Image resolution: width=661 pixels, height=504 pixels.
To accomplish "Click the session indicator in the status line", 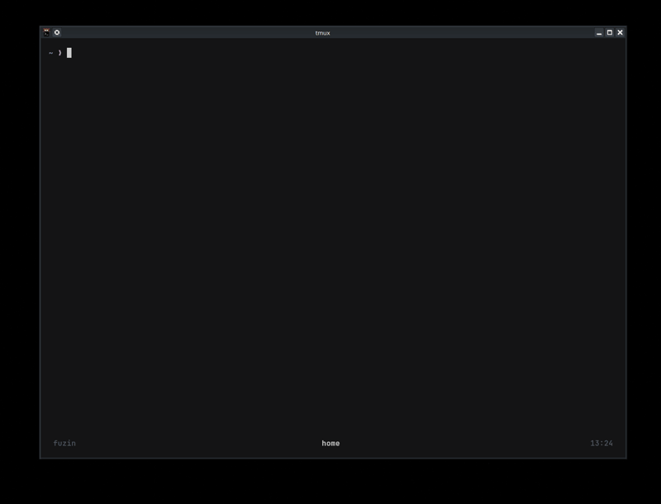I will tap(64, 443).
